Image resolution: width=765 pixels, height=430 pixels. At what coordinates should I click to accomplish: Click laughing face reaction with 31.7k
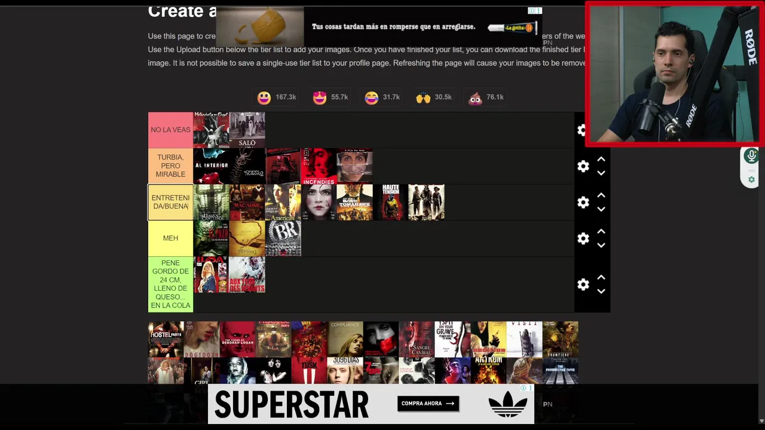pyautogui.click(x=382, y=97)
